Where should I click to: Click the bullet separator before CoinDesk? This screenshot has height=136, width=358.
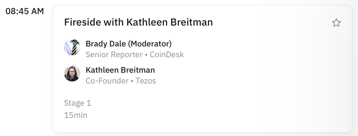[x=146, y=55]
